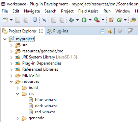Open dropdown arrow next to Run icon
This screenshot has height=122, width=138.
90,20
